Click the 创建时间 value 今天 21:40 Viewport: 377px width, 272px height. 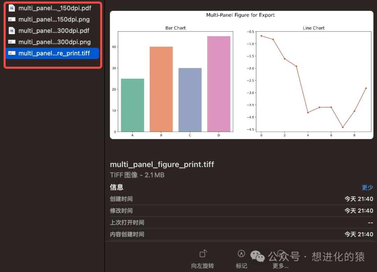[359, 199]
